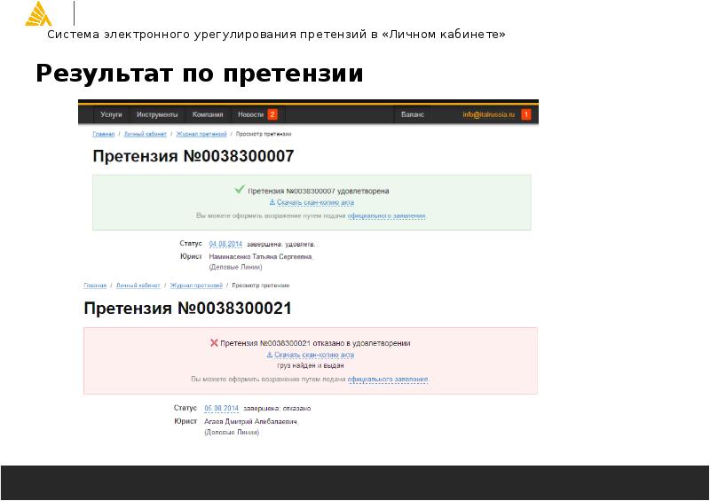Open the Услуги menu
Screen dimensions: 710x501
tap(111, 114)
